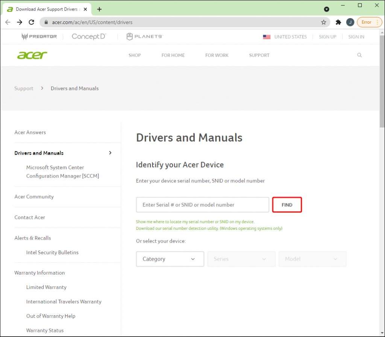Click the profile avatar J icon
The height and width of the screenshot is (337, 385).
350,22
